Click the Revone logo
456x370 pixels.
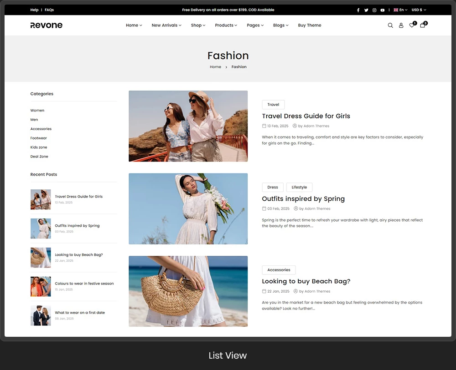pyautogui.click(x=46, y=25)
